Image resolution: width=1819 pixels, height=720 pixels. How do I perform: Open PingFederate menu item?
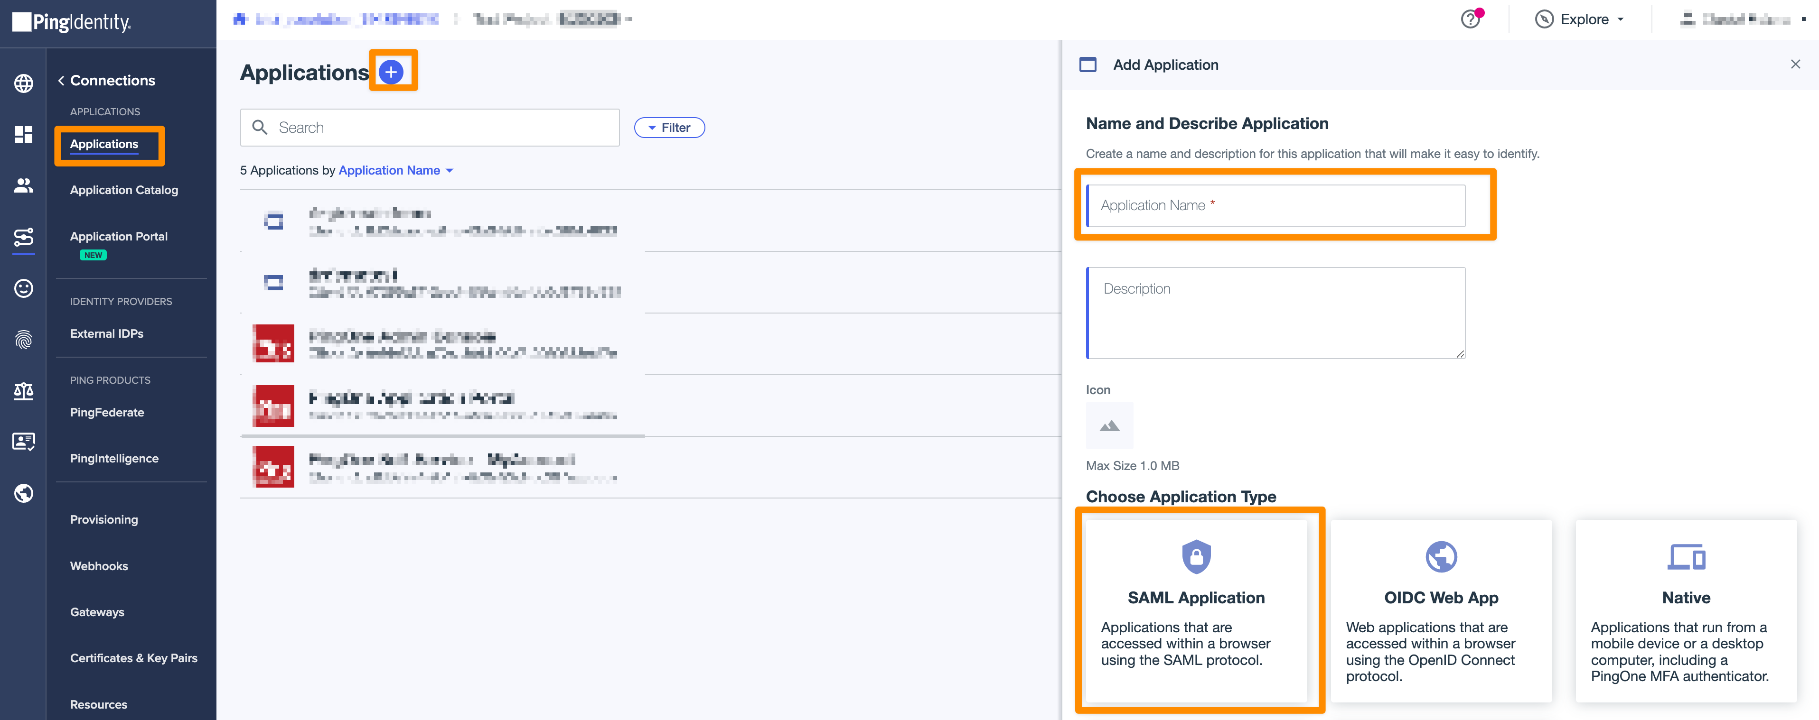107,412
